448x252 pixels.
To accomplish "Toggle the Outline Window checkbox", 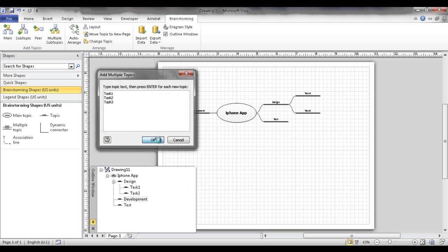I will (166, 34).
